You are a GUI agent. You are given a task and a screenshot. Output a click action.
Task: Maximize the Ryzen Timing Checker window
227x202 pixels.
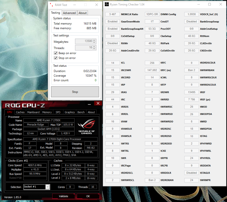[209, 4]
